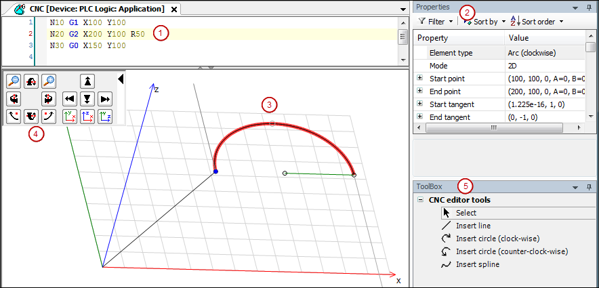Pin the ToolBox panel
Screen dimensions: 599x288
click(590, 187)
